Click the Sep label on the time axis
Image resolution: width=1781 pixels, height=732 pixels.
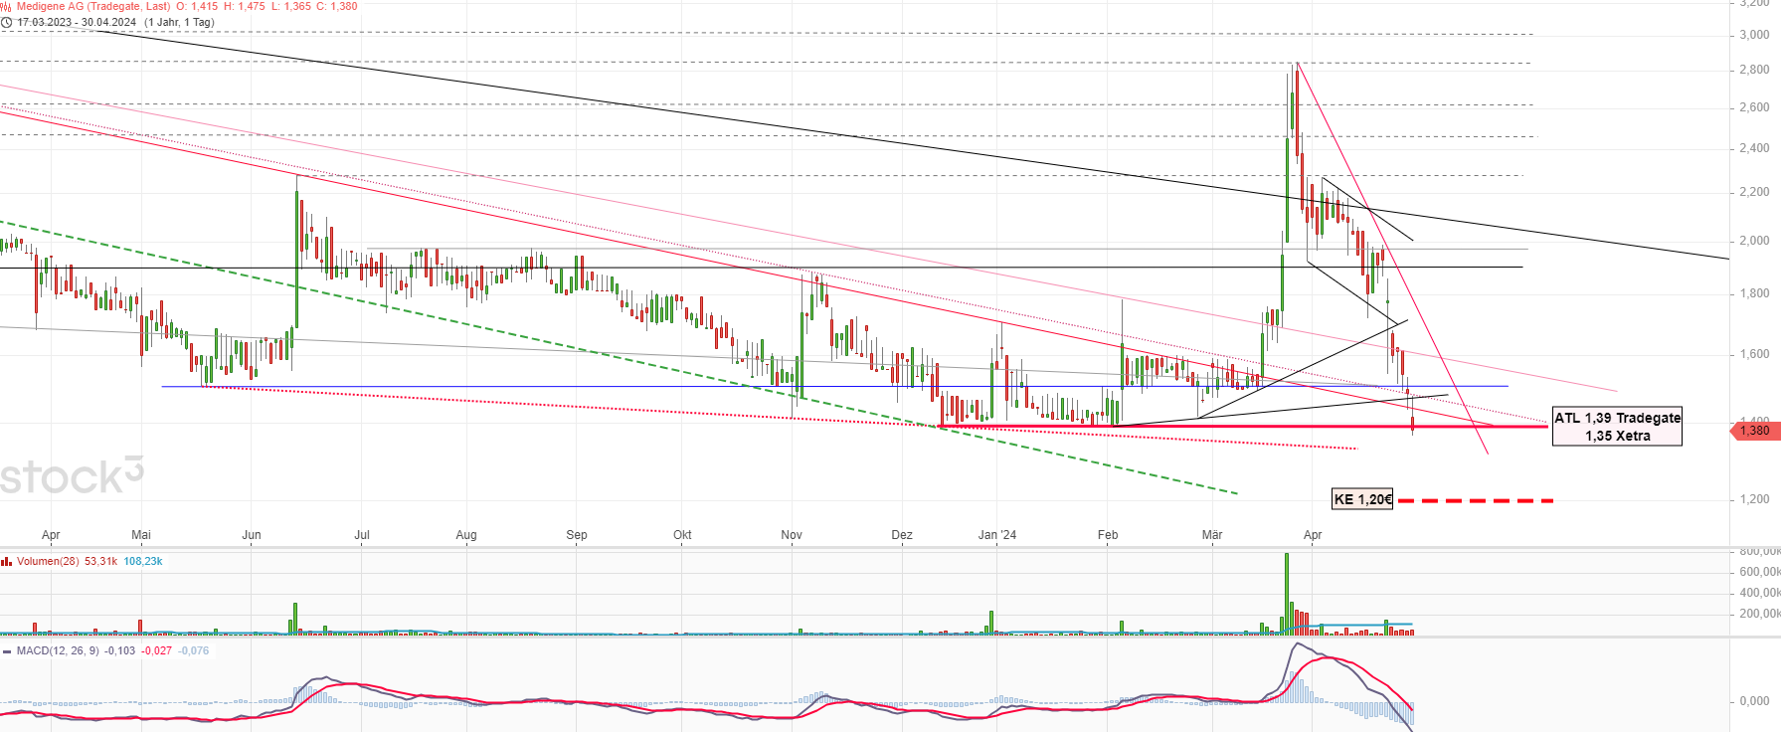[x=577, y=535]
